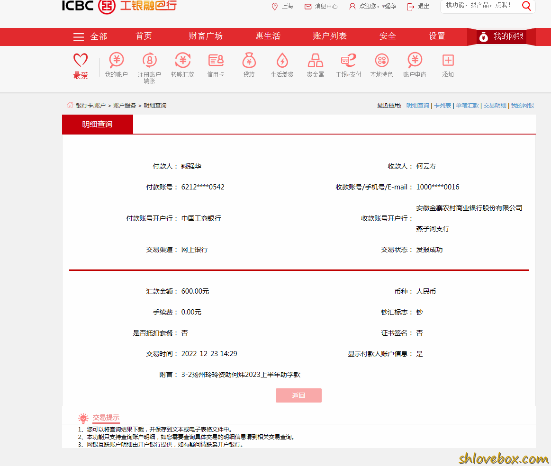This screenshot has height=466, width=551.
Task: Click the 添加 plus icon
Action: [448, 60]
